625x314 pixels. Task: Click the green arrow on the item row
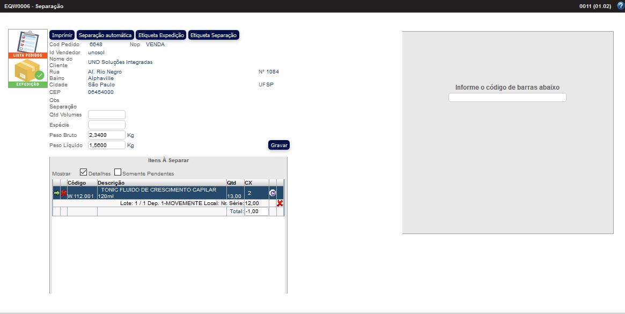coord(56,193)
